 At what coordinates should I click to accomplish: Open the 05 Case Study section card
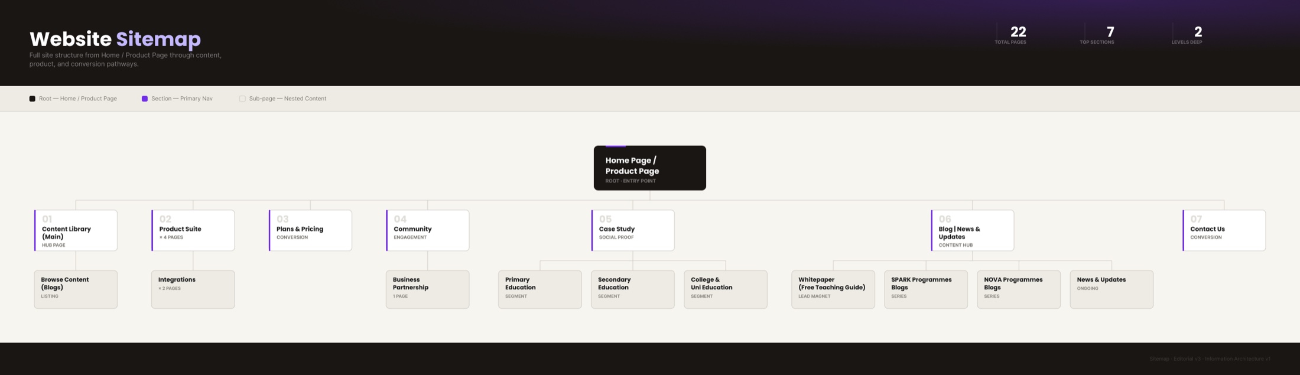pyautogui.click(x=633, y=230)
